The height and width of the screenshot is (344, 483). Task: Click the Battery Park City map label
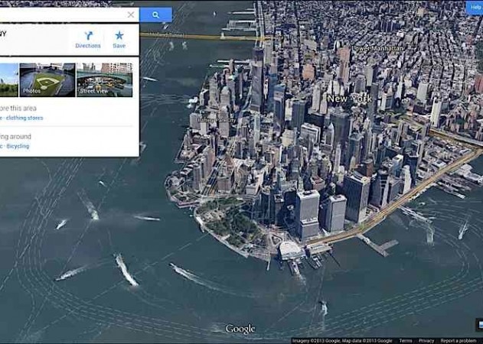(217, 120)
